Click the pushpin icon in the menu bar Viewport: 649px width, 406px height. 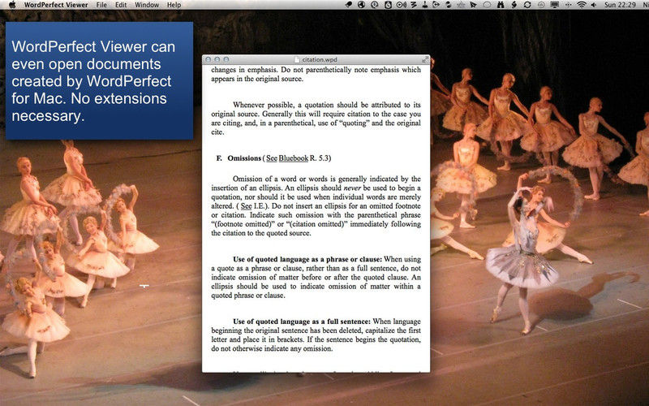pyautogui.click(x=349, y=5)
